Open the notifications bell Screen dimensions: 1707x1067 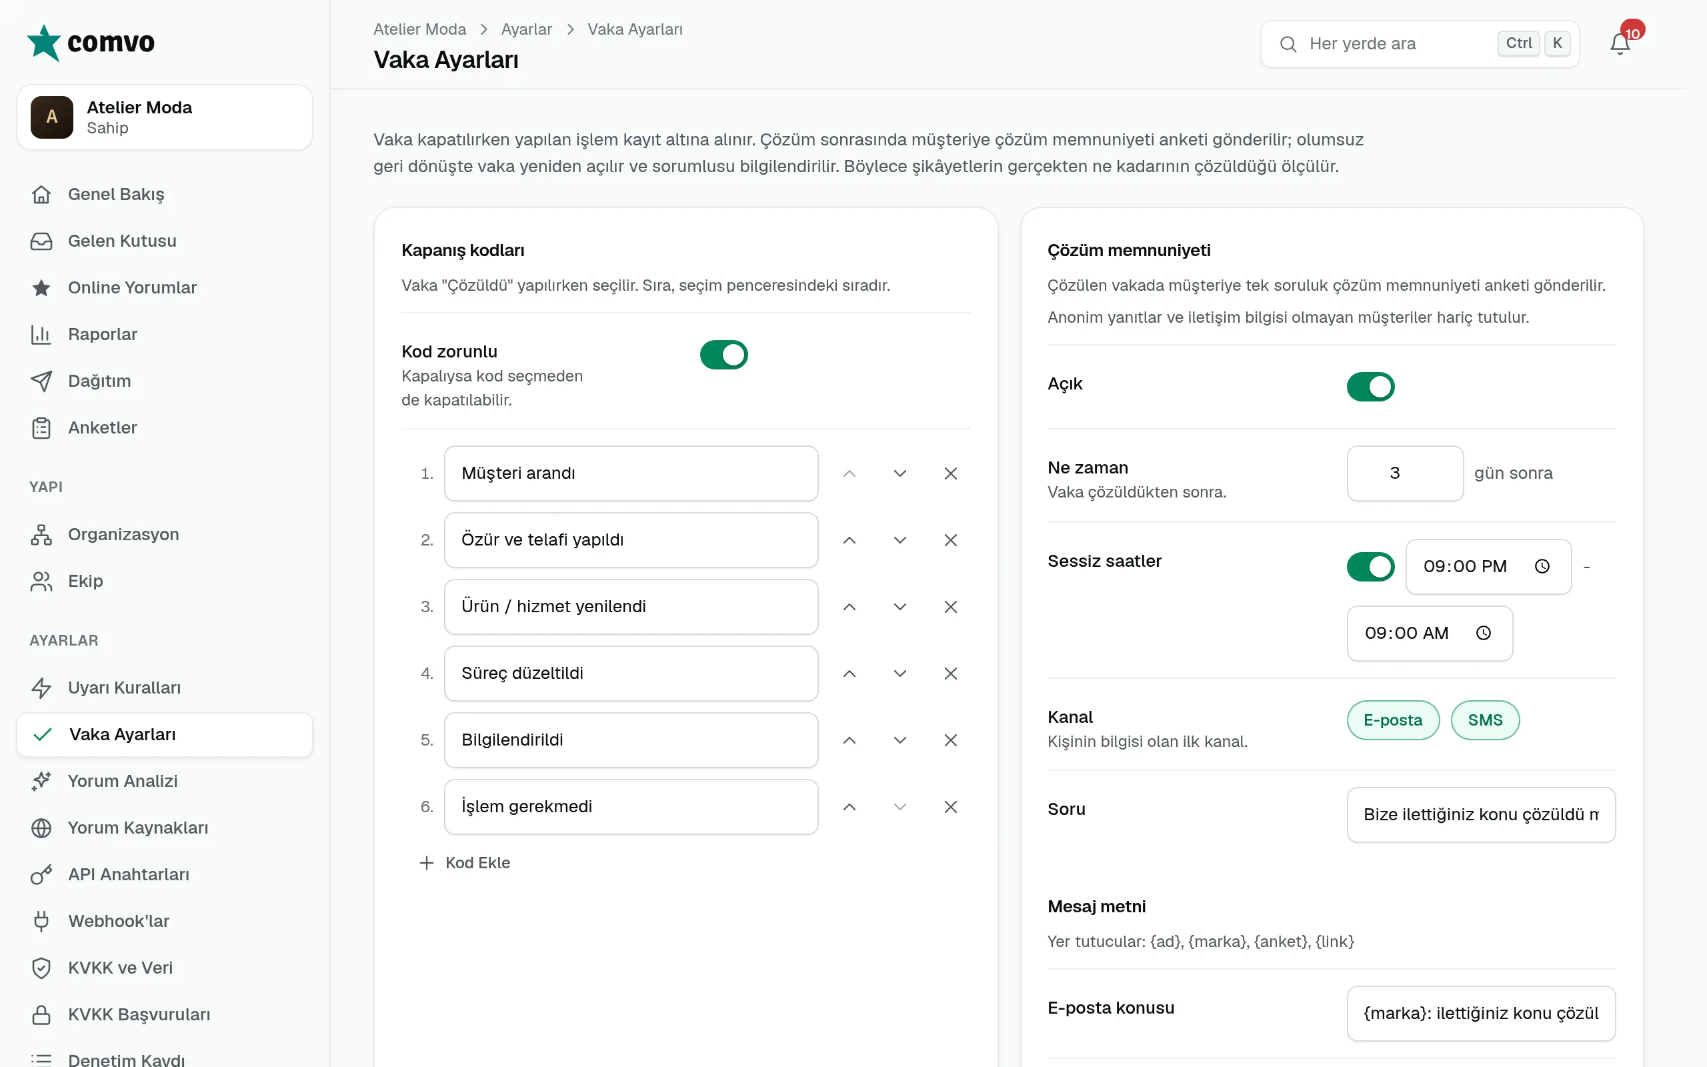click(x=1620, y=44)
